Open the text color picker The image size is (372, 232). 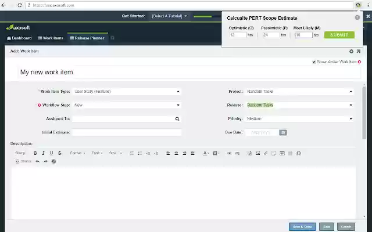(205, 153)
